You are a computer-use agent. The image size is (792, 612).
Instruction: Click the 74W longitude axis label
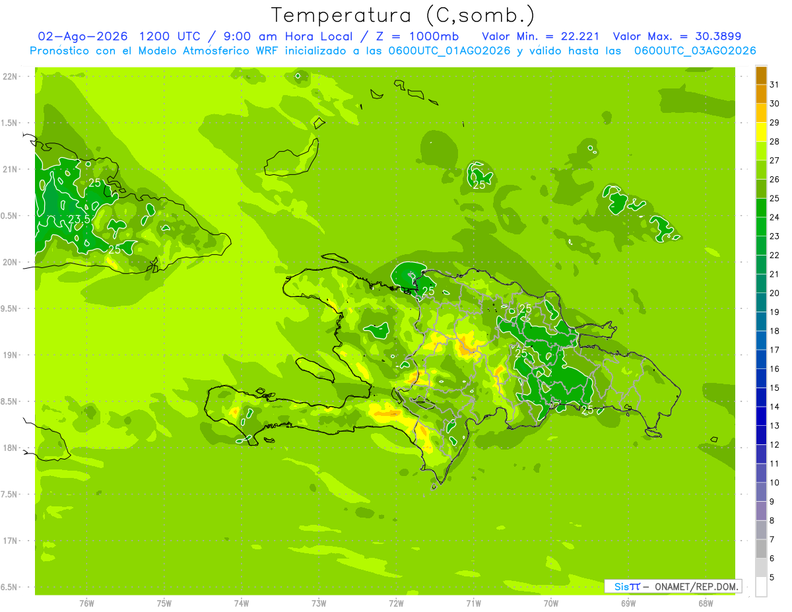(x=242, y=603)
